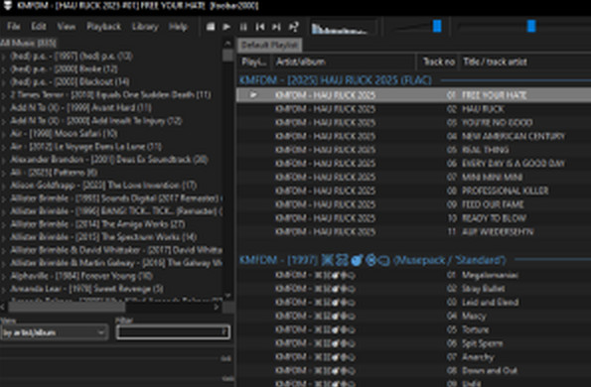Image resolution: width=591 pixels, height=387 pixels.
Task: Expand (hed) p.e. Blackout album node
Action: pyautogui.click(x=3, y=82)
